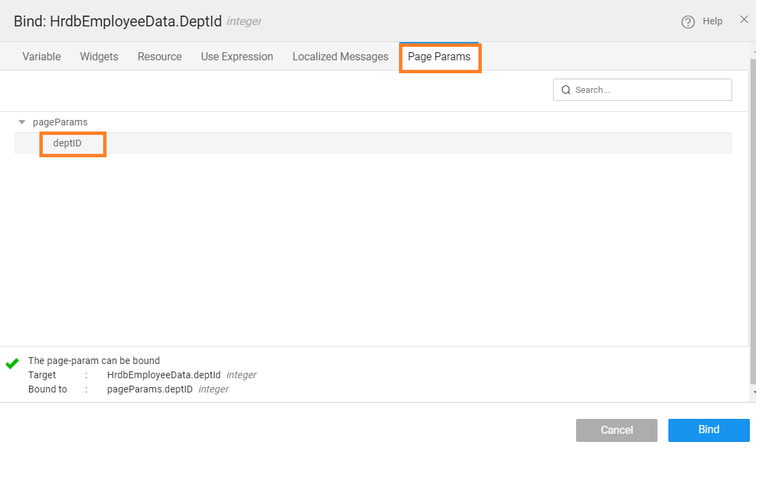Close the Bind dialog with X
779x486 pixels.
pyautogui.click(x=744, y=20)
